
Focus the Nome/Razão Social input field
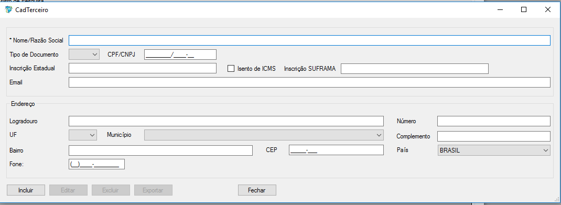click(309, 40)
